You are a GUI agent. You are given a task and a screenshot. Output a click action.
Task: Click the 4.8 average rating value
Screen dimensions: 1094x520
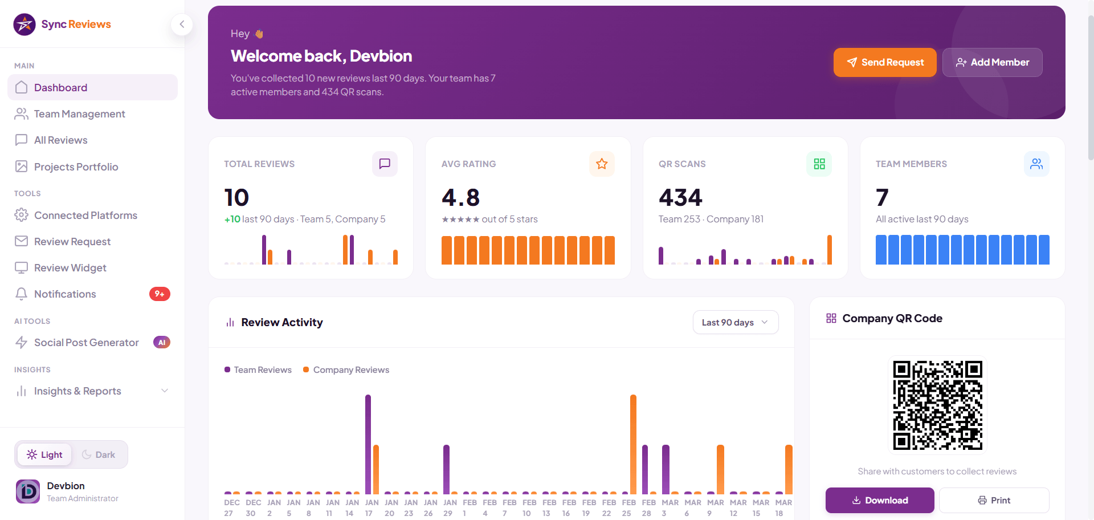[x=461, y=198]
